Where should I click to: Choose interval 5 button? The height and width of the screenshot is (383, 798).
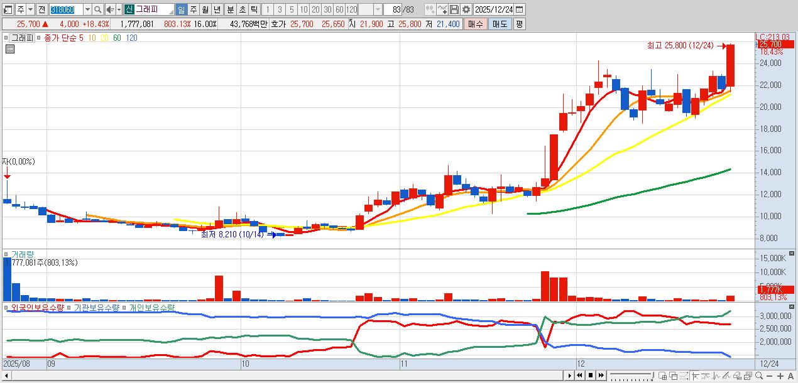coord(292,9)
